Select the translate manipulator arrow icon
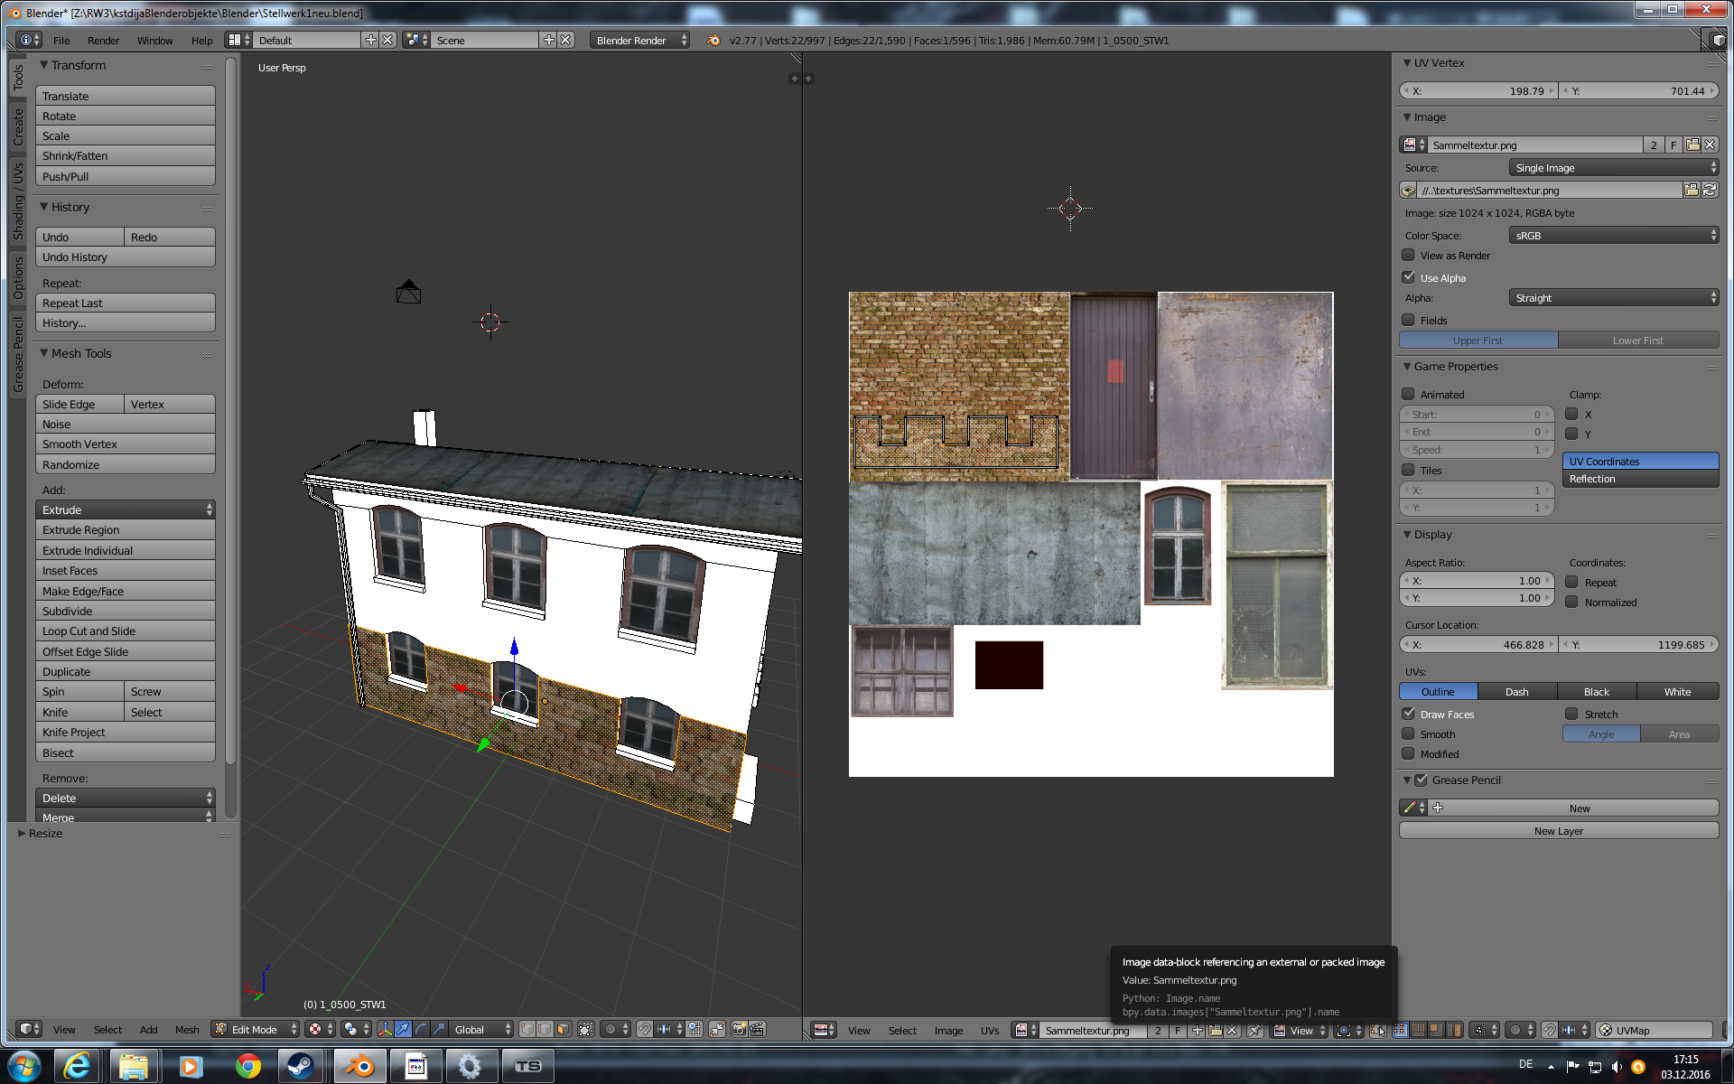This screenshot has width=1734, height=1084. [403, 1029]
